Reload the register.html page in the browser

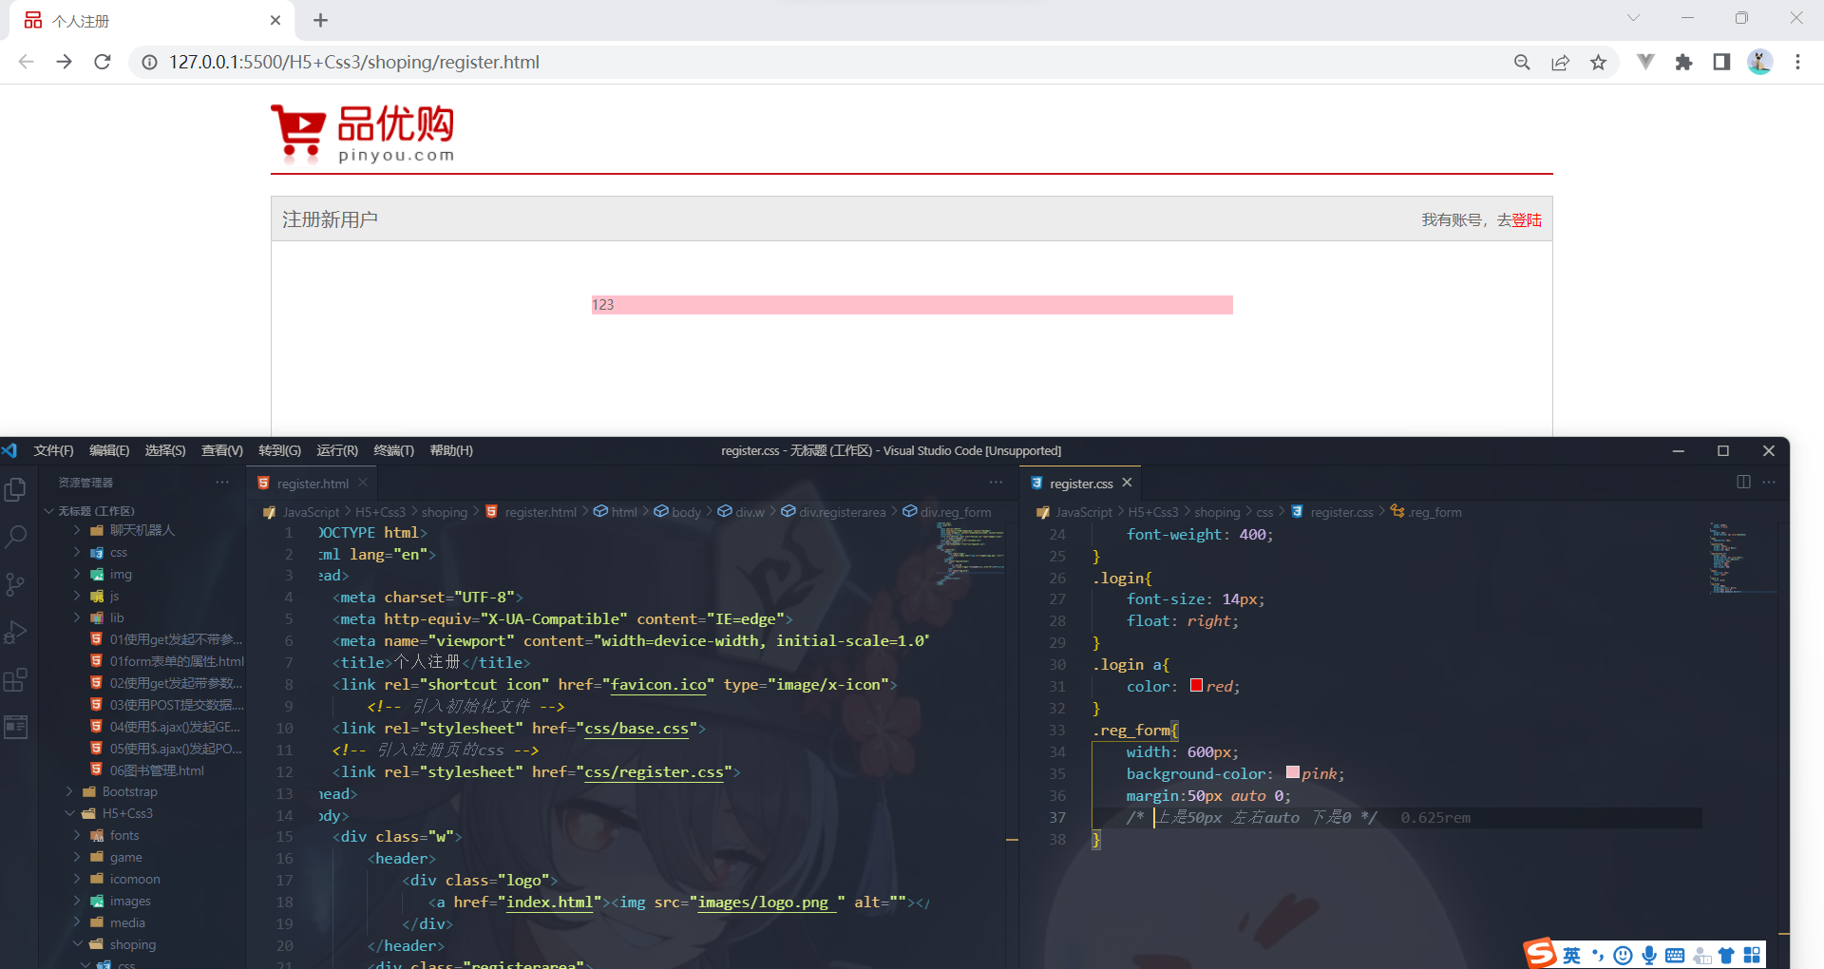coord(103,62)
